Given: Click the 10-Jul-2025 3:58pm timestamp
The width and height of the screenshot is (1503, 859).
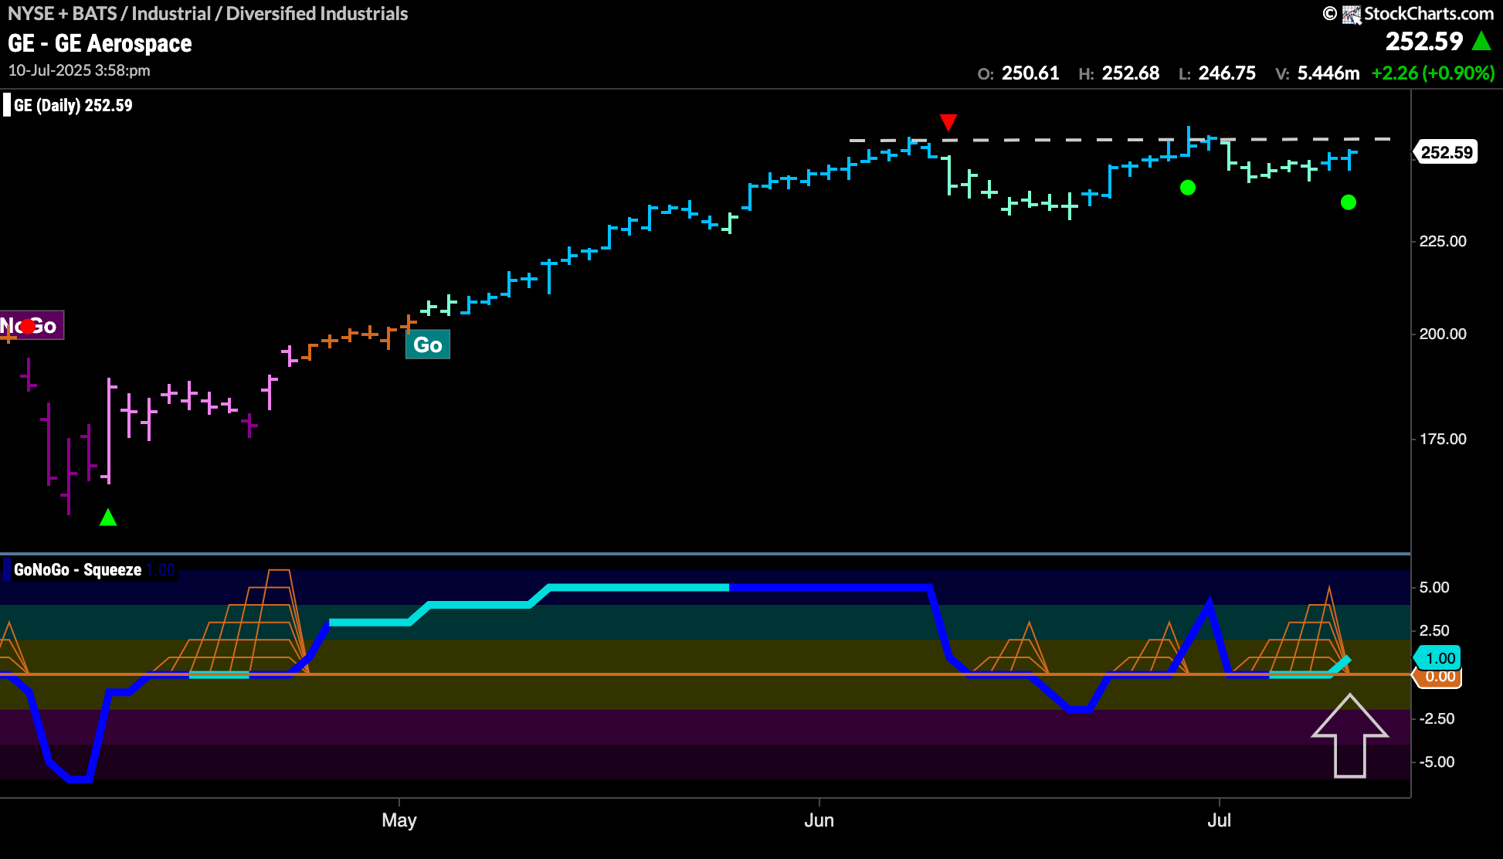Looking at the screenshot, I should pyautogui.click(x=79, y=70).
